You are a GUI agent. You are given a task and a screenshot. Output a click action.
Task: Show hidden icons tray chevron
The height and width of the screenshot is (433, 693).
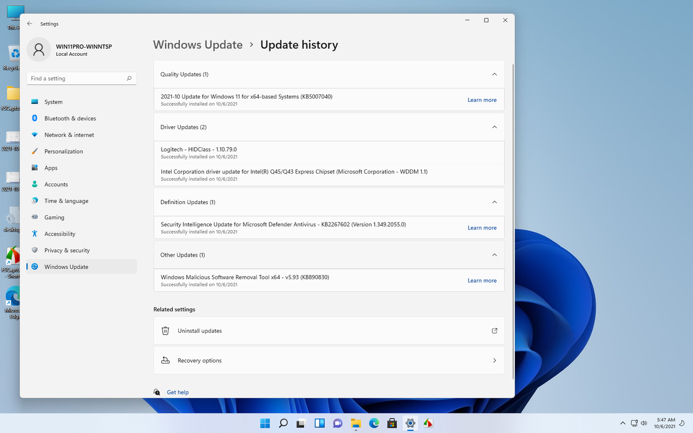pos(623,423)
